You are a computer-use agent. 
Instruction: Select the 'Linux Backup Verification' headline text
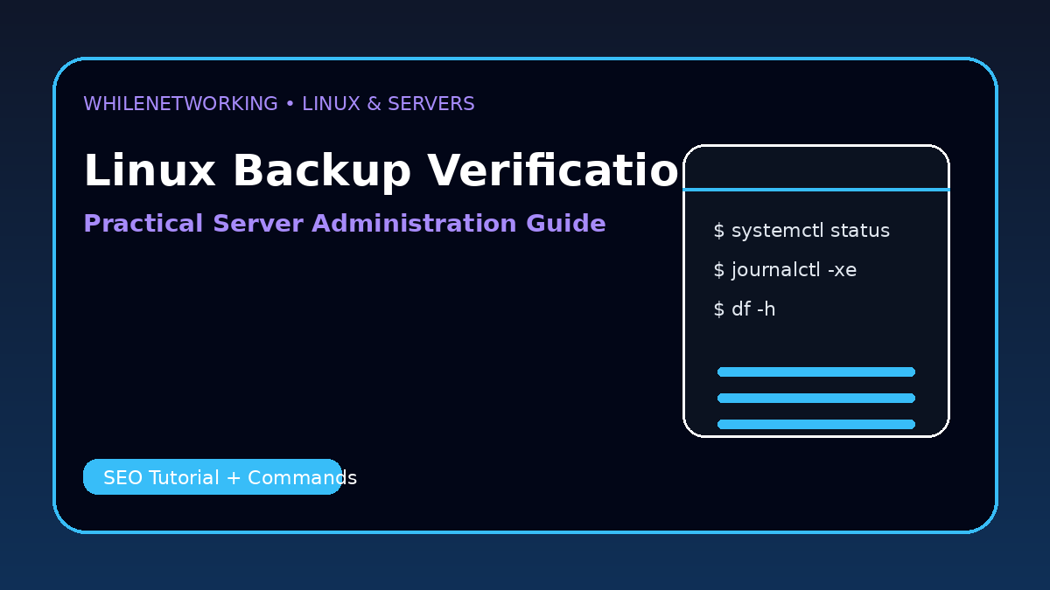[x=382, y=170]
